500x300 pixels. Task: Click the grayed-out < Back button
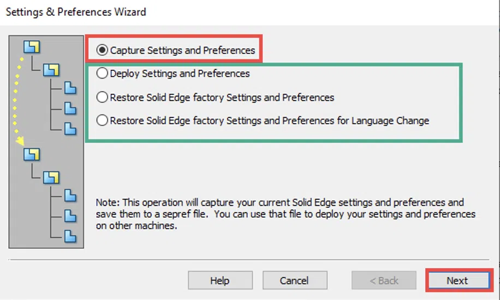click(x=384, y=280)
